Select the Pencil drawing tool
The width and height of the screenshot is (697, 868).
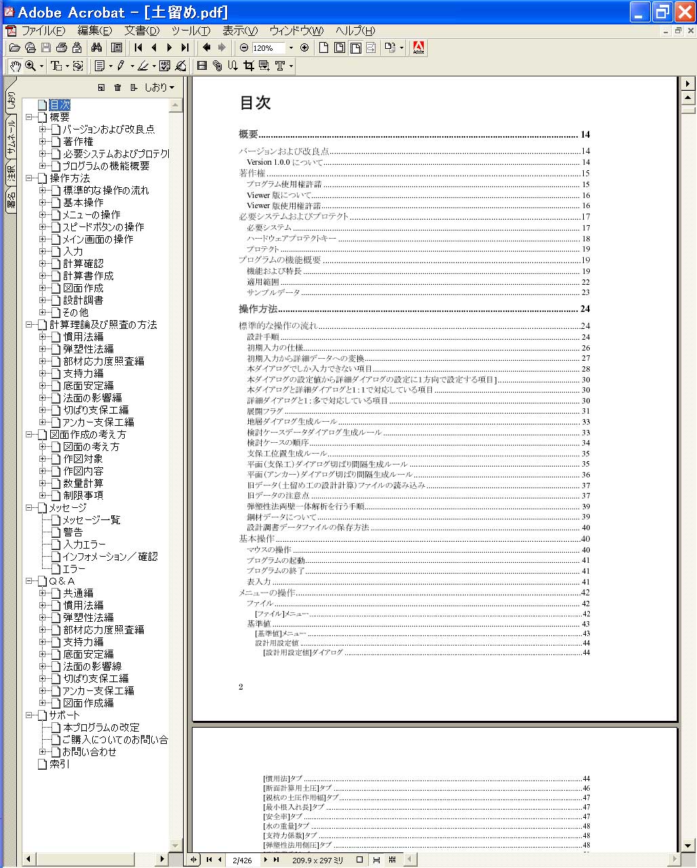pyautogui.click(x=121, y=66)
